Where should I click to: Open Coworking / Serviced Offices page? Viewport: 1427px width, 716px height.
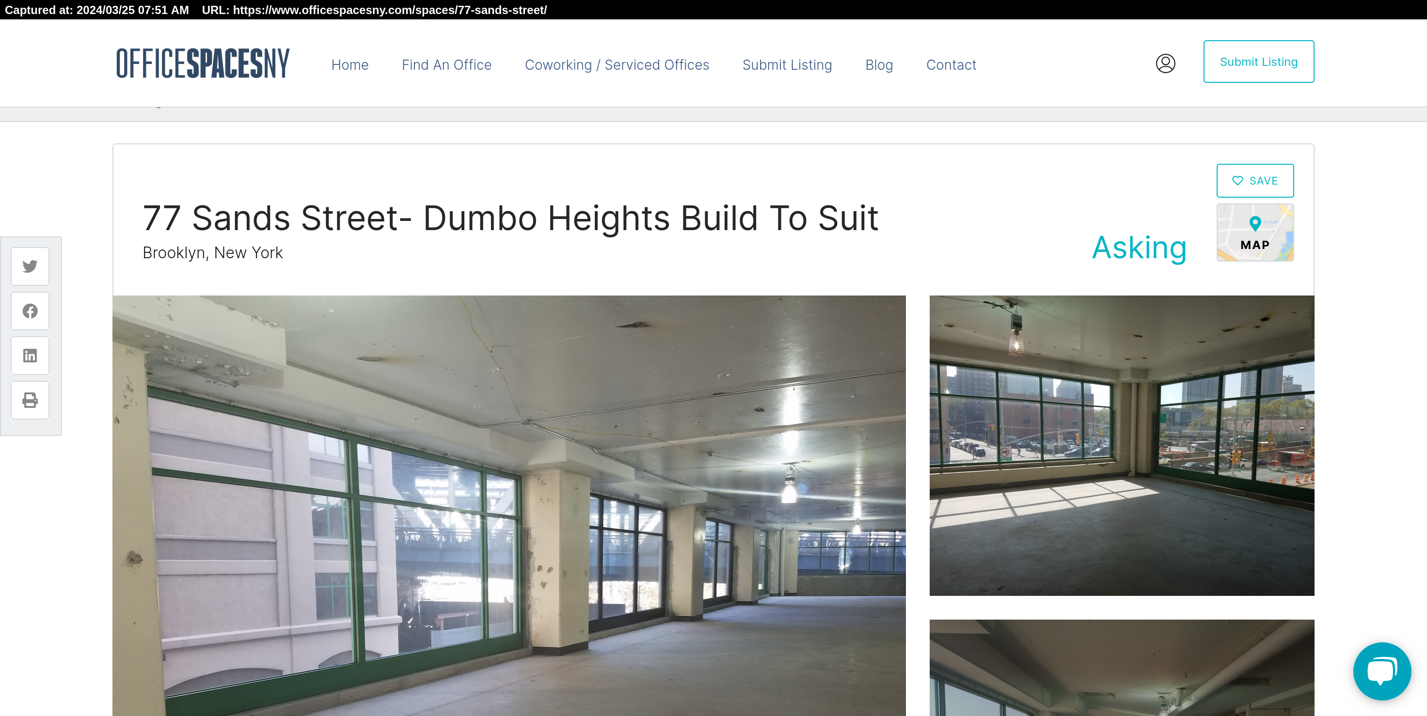[x=617, y=65]
